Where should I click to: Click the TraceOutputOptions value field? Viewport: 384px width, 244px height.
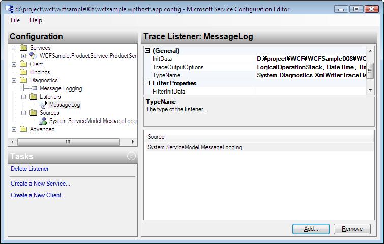point(310,67)
